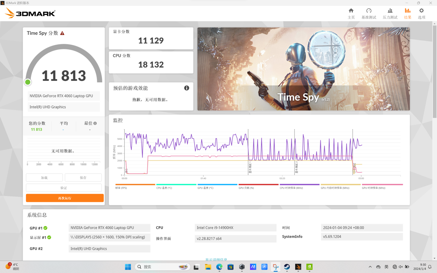Show hidden system tray icons chevron
The height and width of the screenshot is (273, 437).
pos(370,267)
